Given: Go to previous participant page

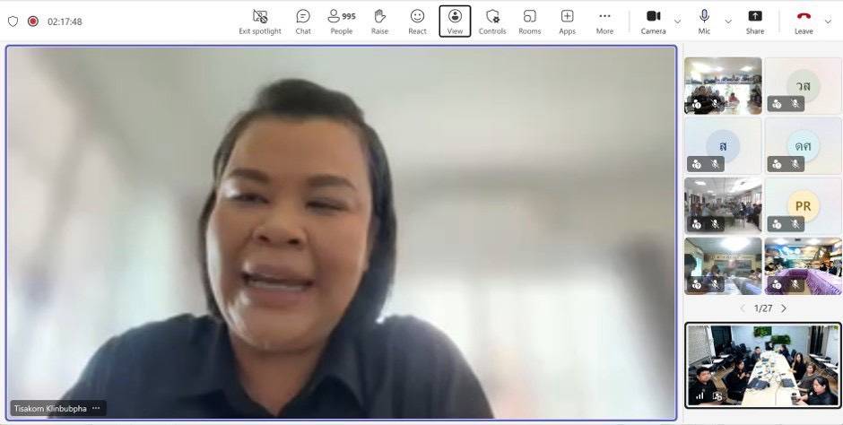Looking at the screenshot, I should (x=743, y=308).
